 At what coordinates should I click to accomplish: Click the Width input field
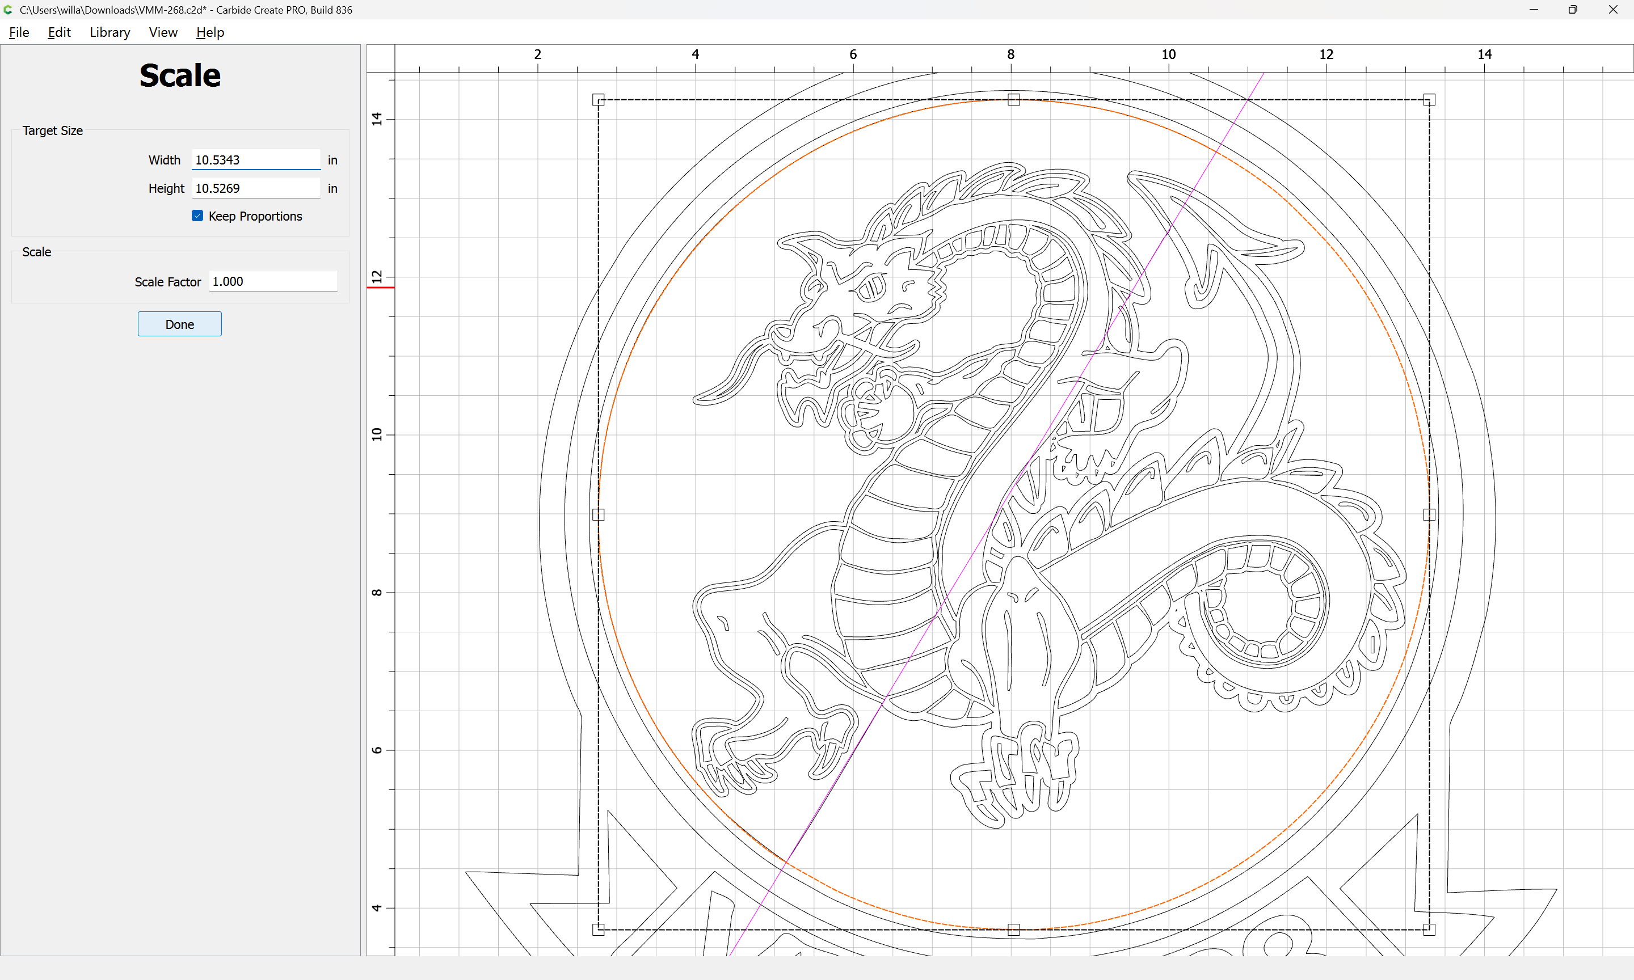pyautogui.click(x=255, y=160)
